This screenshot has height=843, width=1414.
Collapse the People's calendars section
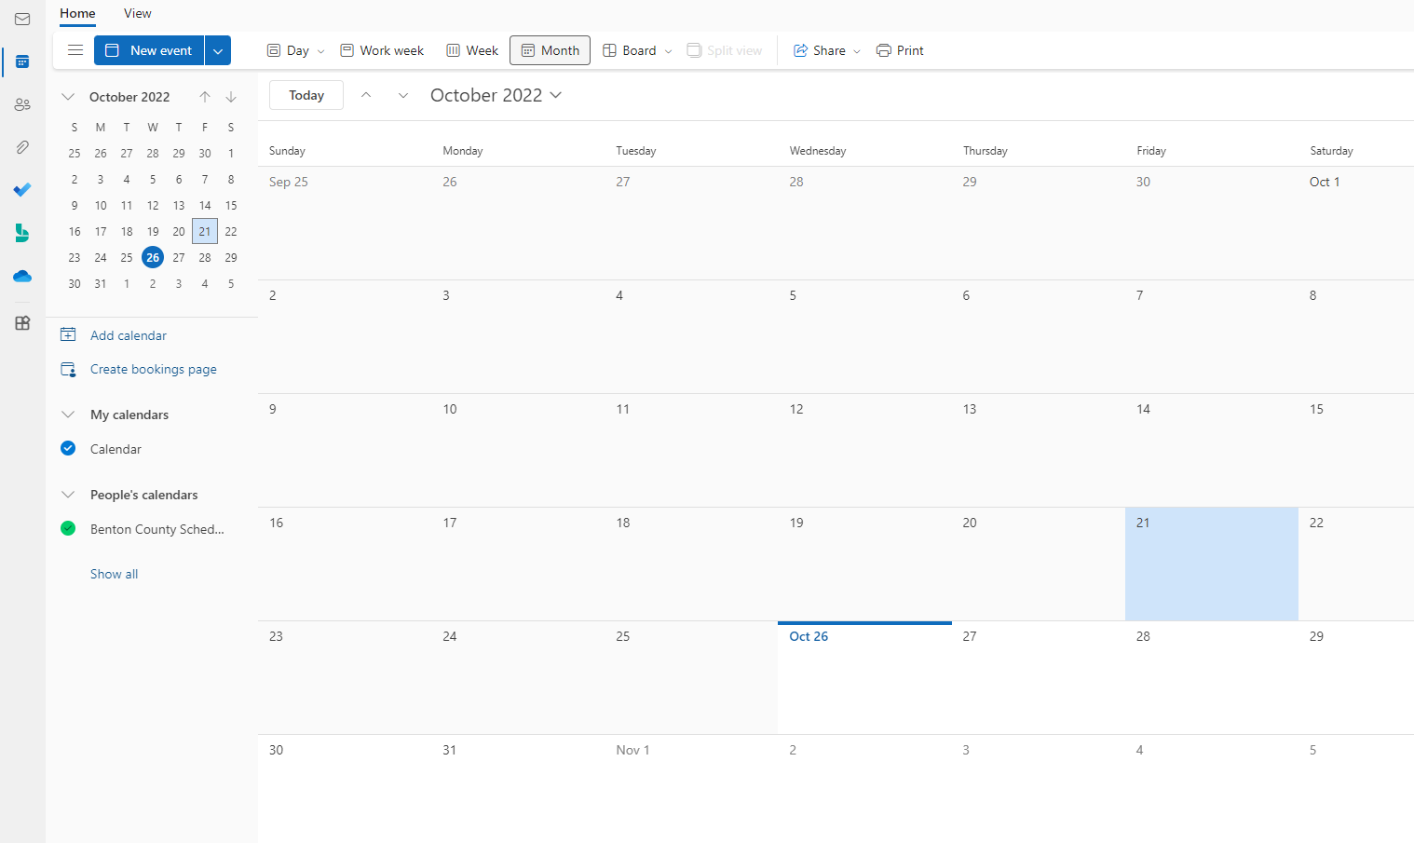tap(68, 495)
